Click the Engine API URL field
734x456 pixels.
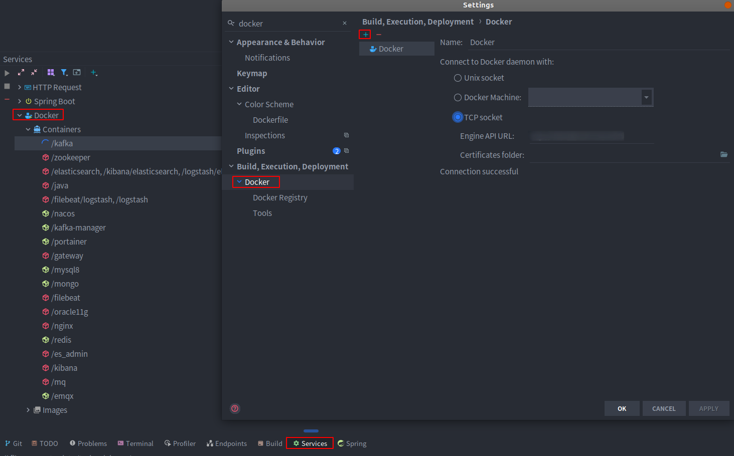point(592,136)
